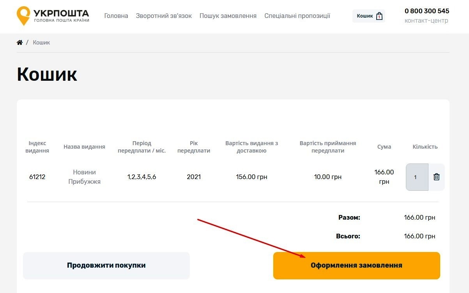
Task: Go to Пошук замовлення
Action: pos(228,16)
